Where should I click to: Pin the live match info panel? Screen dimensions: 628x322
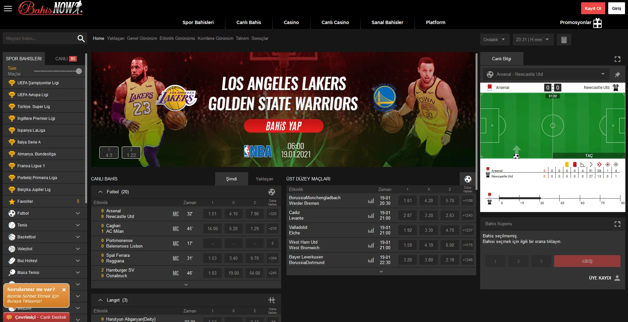pos(617,74)
